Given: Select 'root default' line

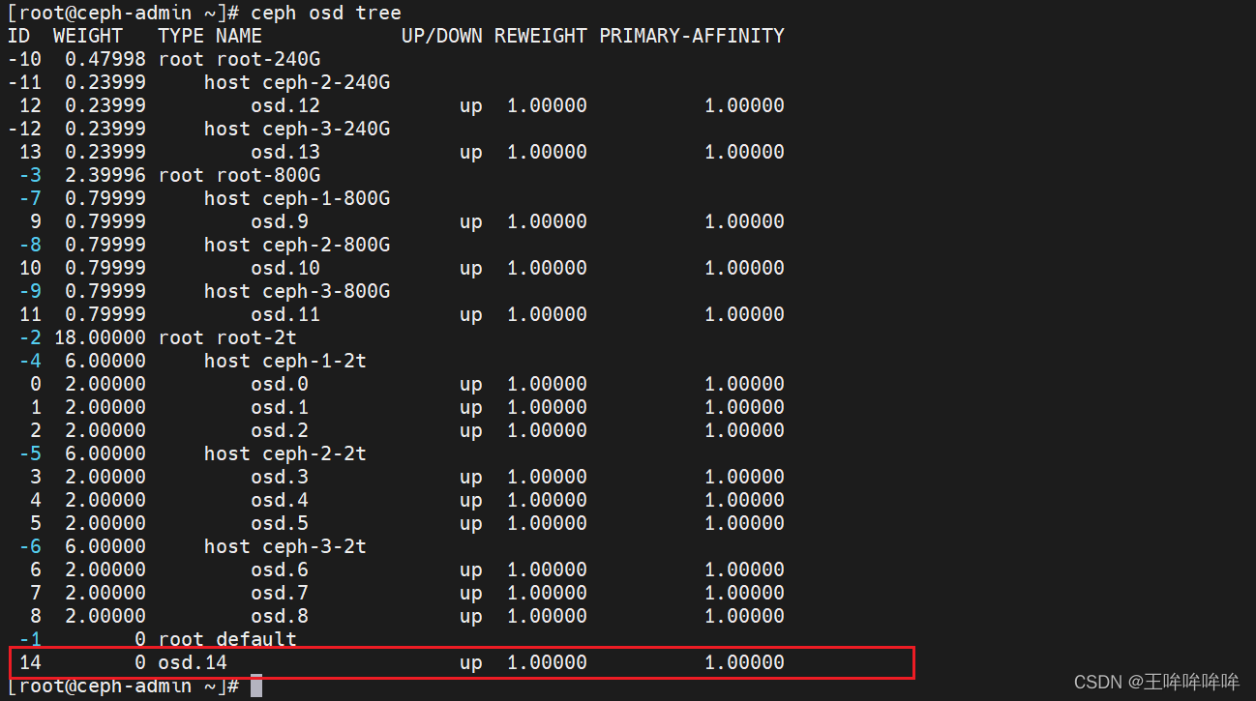Looking at the screenshot, I should tap(227, 639).
